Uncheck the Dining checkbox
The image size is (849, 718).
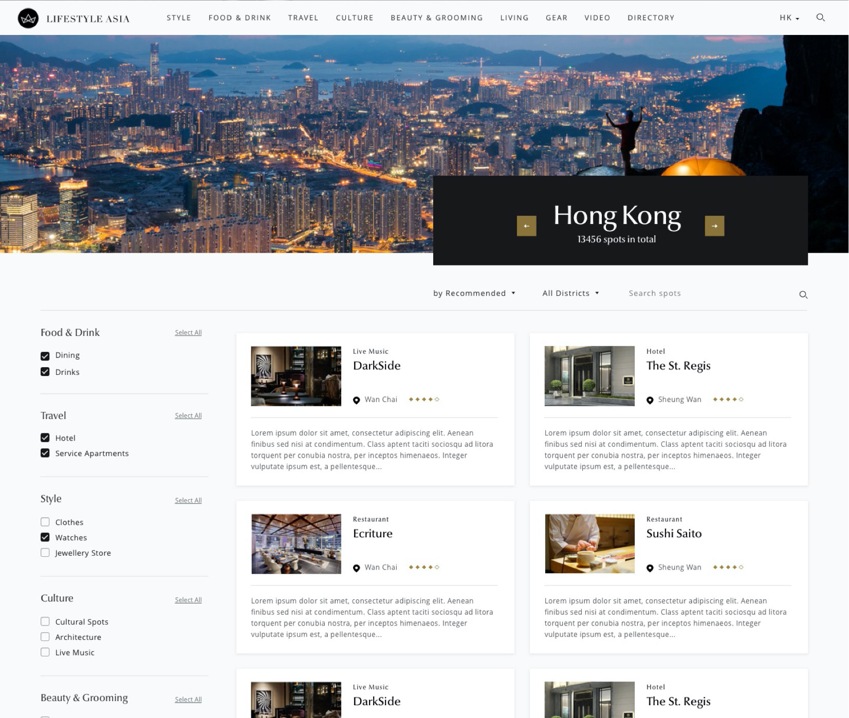(45, 356)
